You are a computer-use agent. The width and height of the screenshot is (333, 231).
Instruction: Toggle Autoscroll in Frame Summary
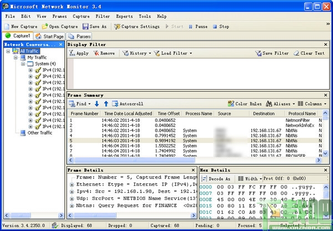click(128, 104)
